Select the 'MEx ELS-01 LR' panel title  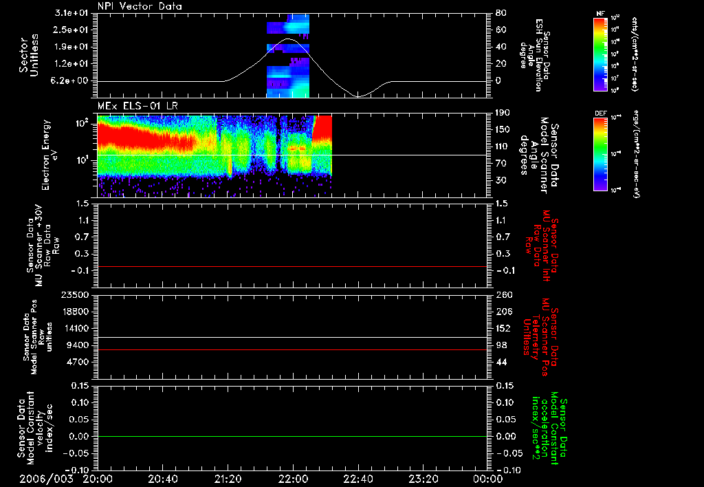coord(137,106)
